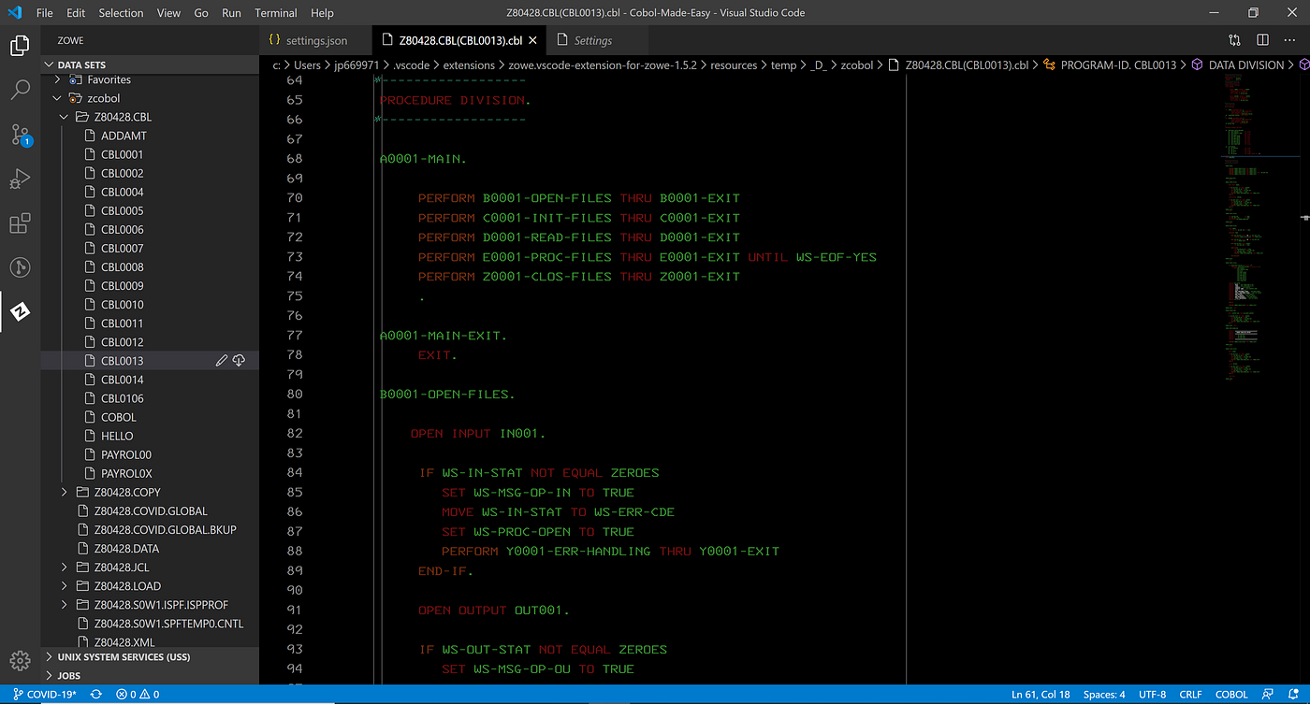Open member ADDAMT
Viewport: 1310px width, 704px height.
124,136
